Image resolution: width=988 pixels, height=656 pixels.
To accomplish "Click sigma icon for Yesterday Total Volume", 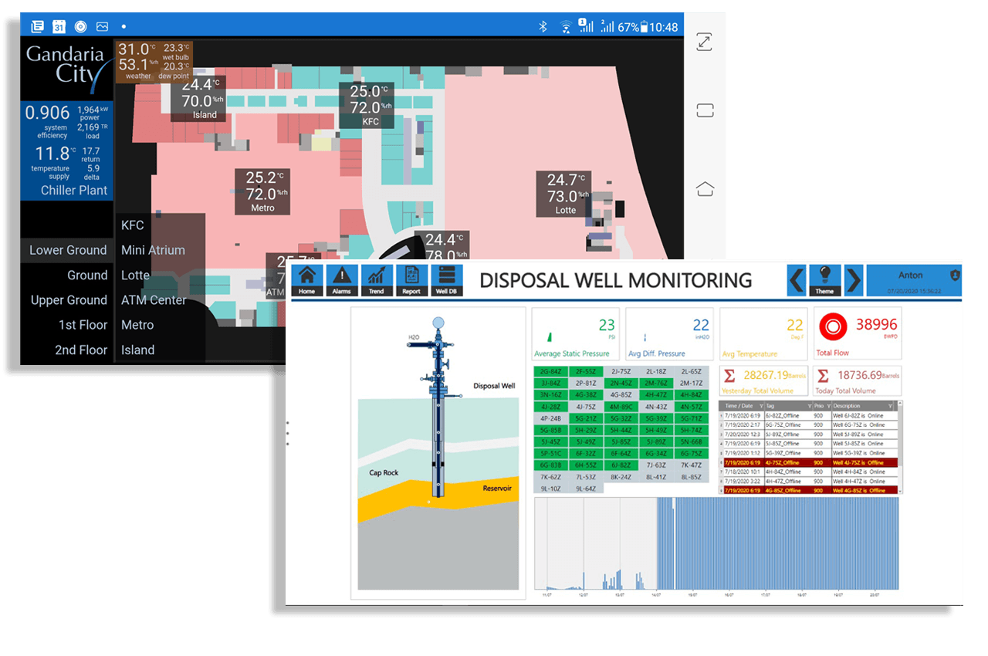I will (730, 376).
